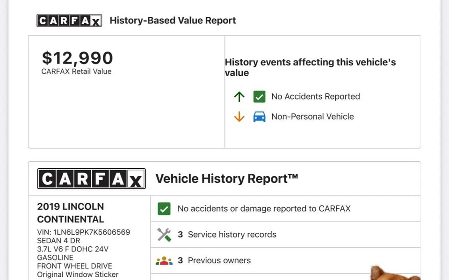Click the History-Based Value Report title

coord(173,21)
